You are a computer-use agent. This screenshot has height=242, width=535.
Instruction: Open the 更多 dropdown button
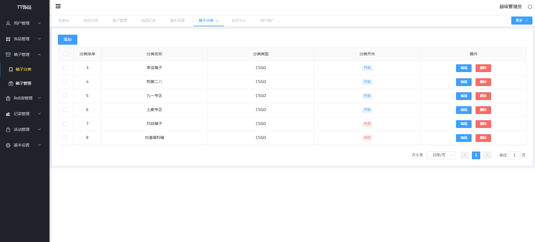click(521, 20)
